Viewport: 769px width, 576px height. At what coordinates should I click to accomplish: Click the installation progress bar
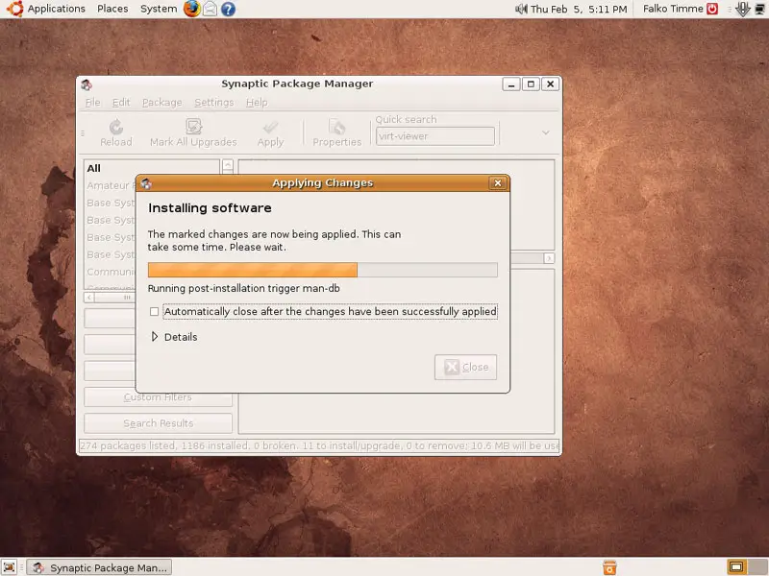coord(323,270)
